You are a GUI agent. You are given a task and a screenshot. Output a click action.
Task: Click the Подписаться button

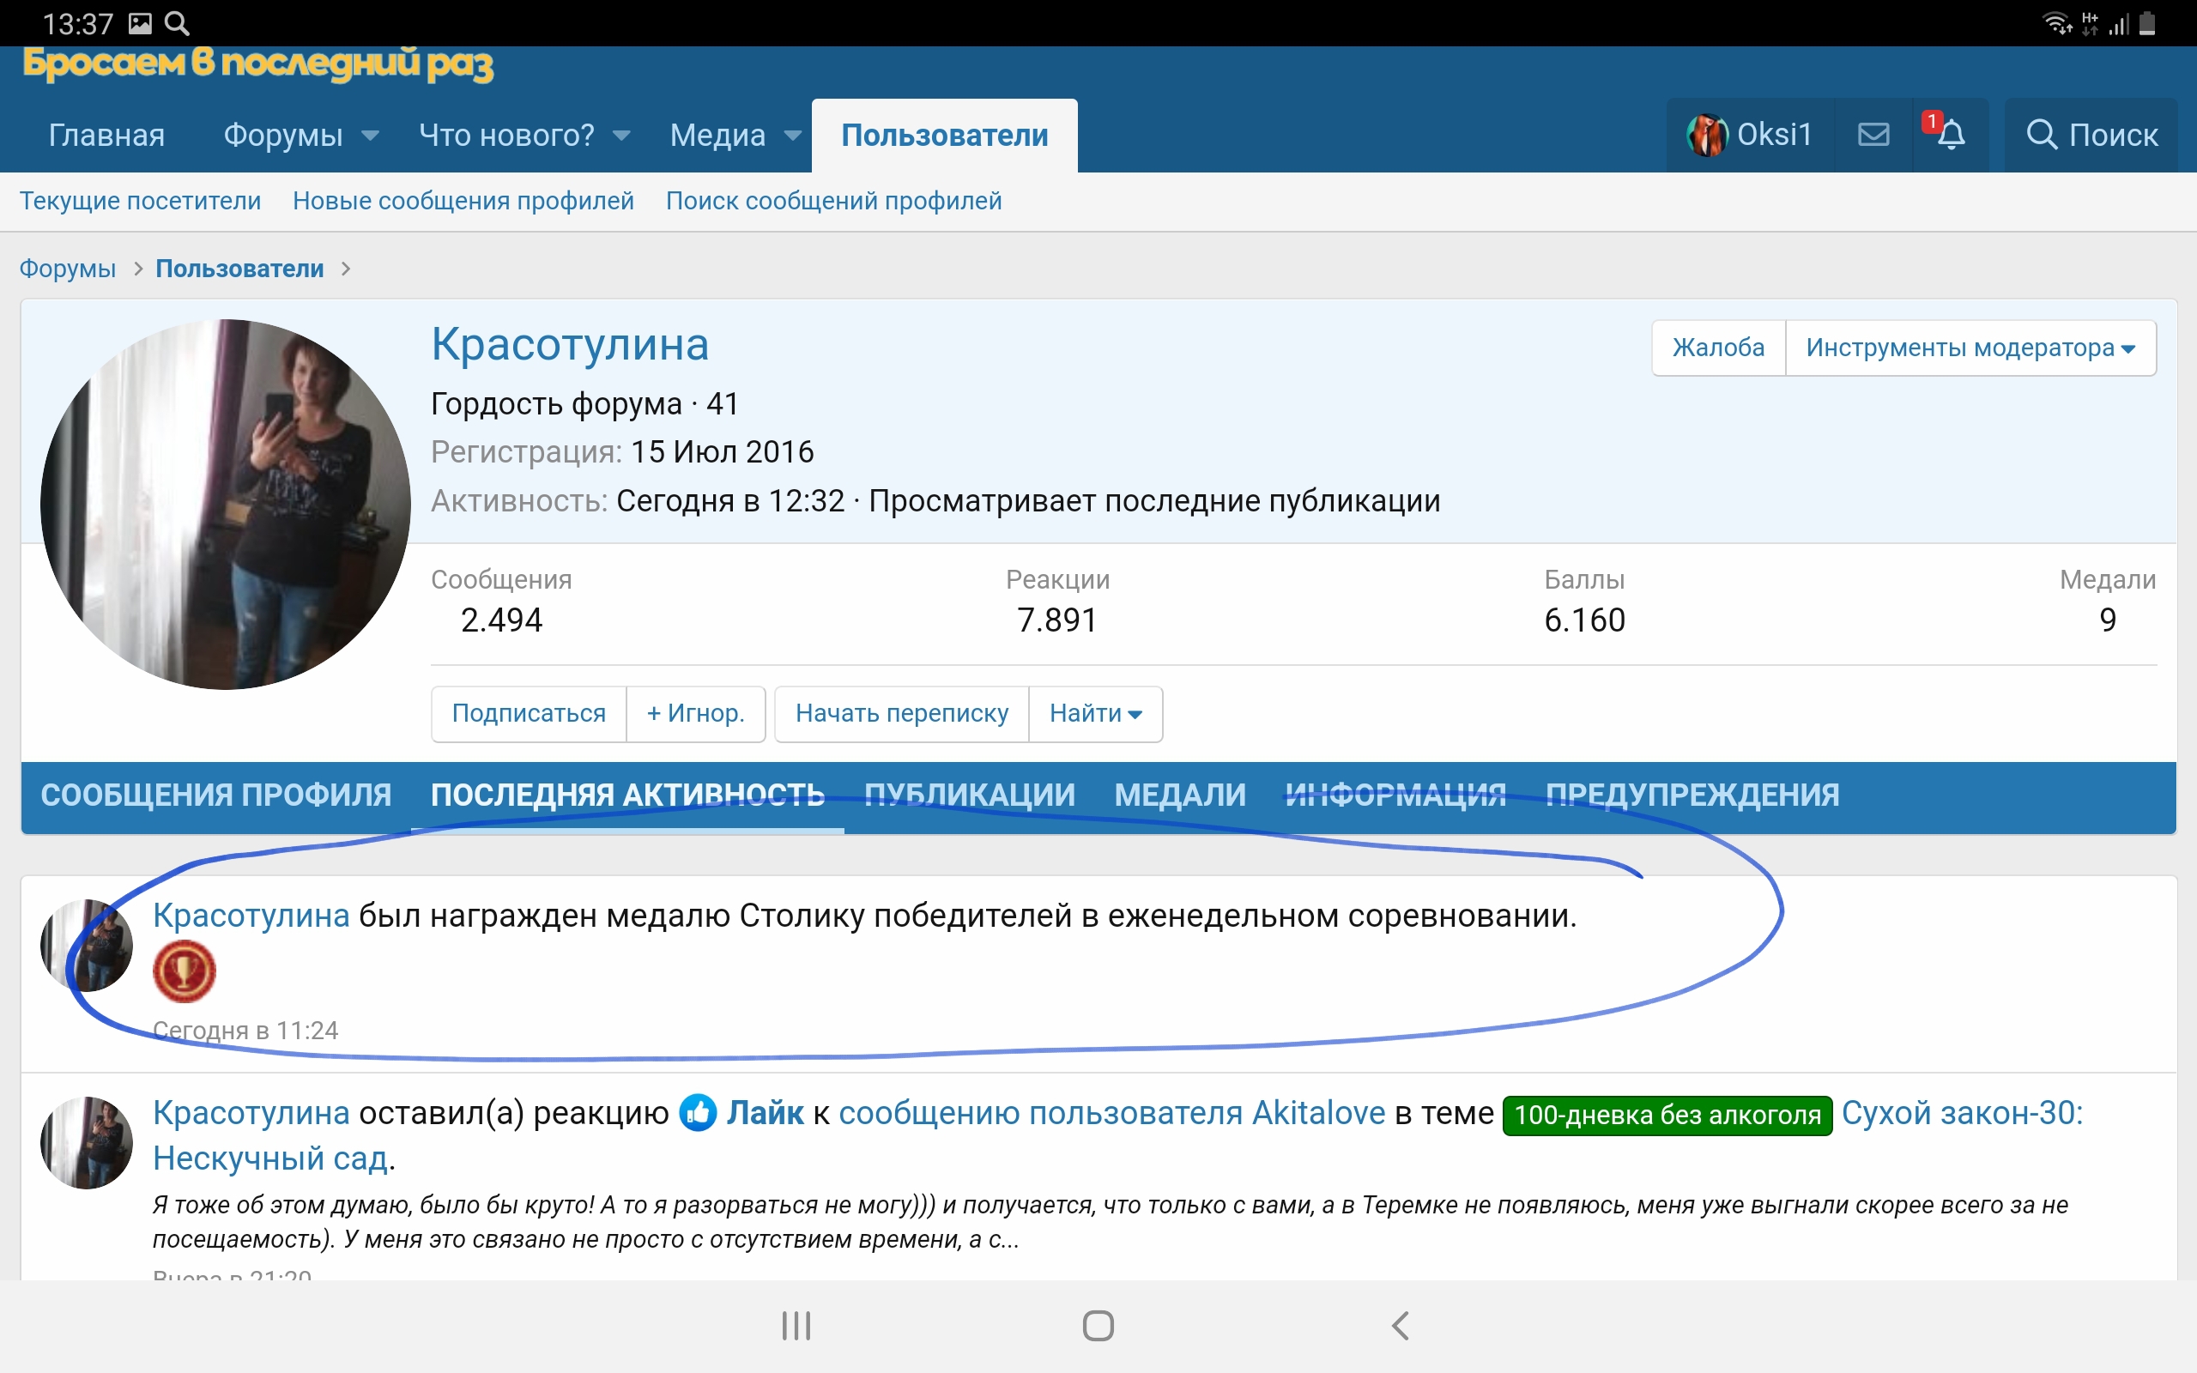tap(529, 714)
